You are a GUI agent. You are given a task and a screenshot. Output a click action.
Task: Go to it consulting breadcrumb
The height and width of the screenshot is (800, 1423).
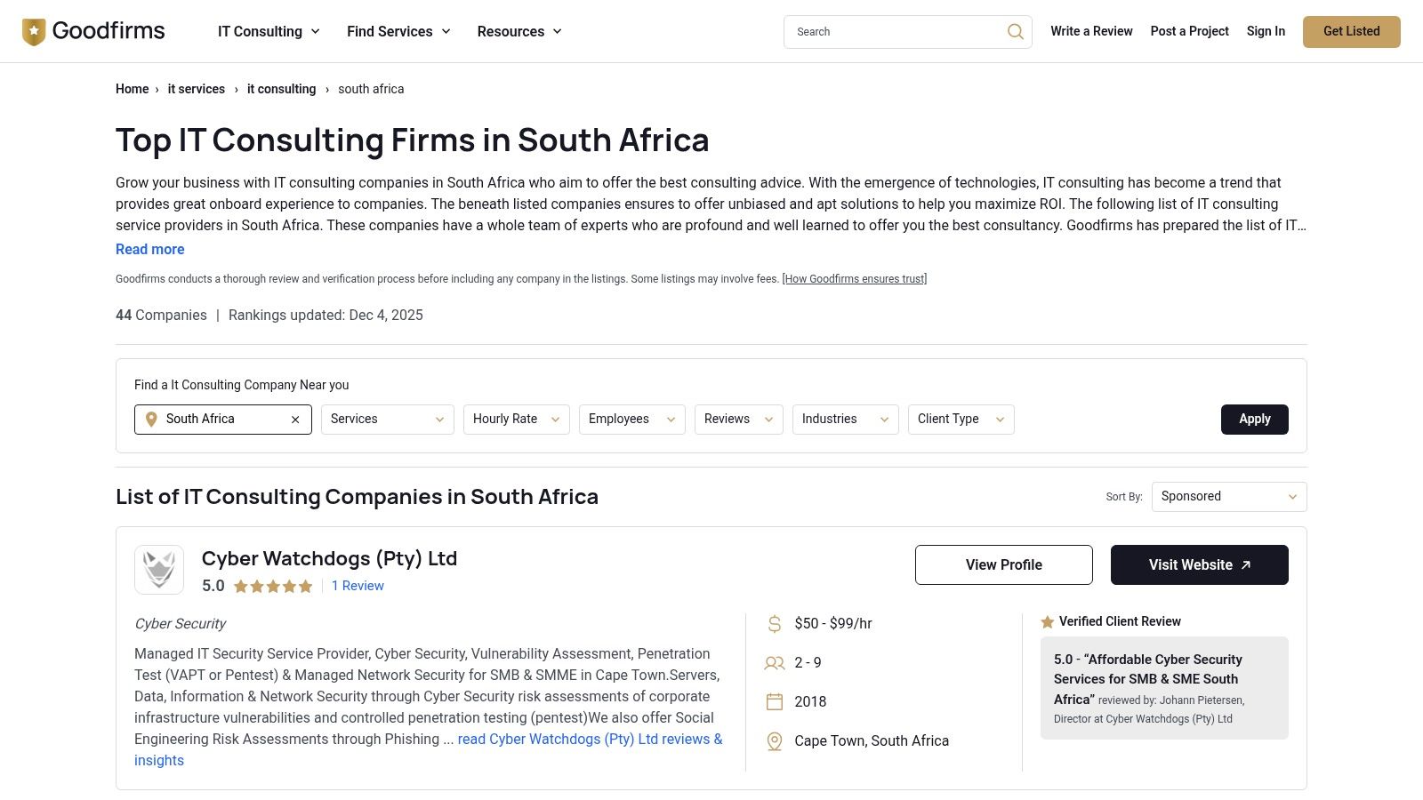pos(281,89)
